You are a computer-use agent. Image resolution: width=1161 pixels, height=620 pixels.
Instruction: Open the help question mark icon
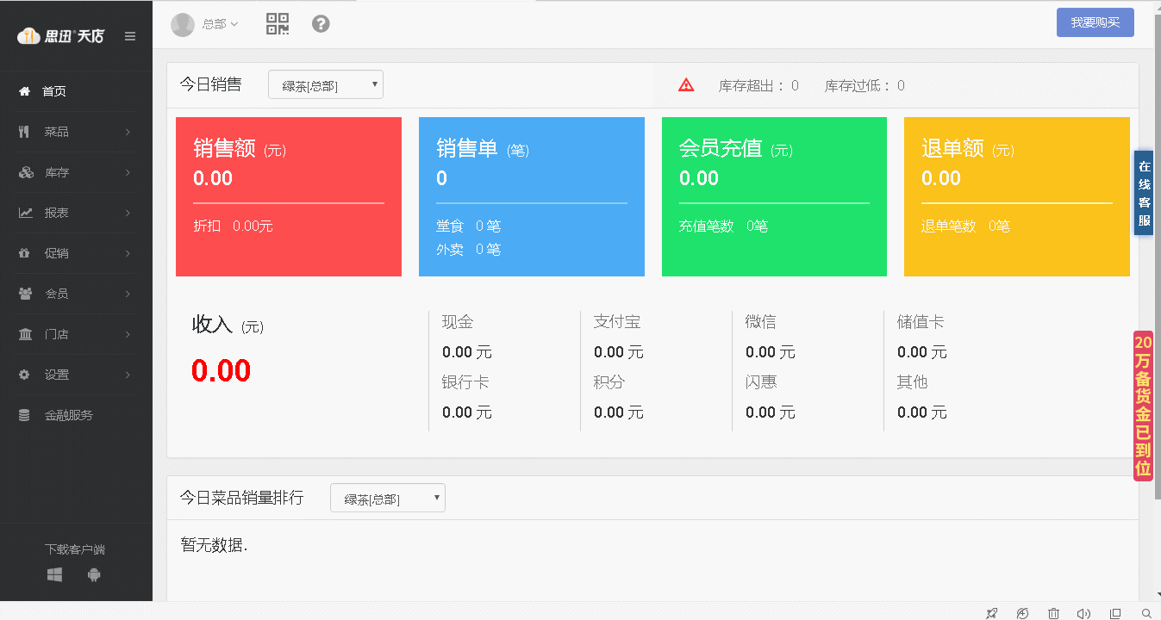(x=321, y=24)
